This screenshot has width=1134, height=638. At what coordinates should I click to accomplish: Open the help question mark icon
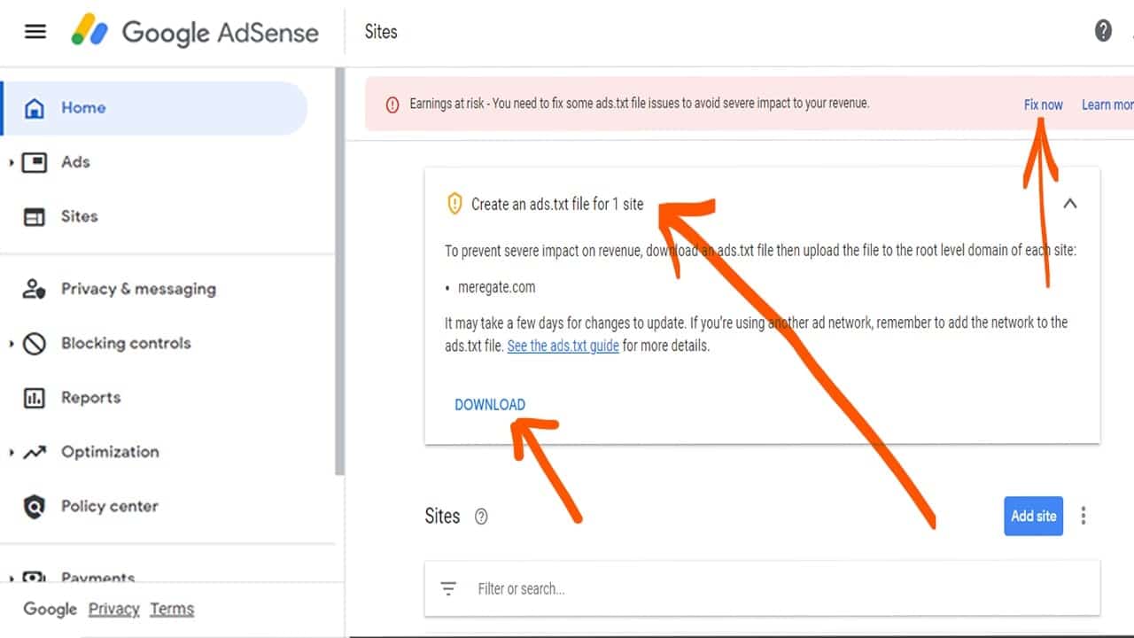(1103, 31)
